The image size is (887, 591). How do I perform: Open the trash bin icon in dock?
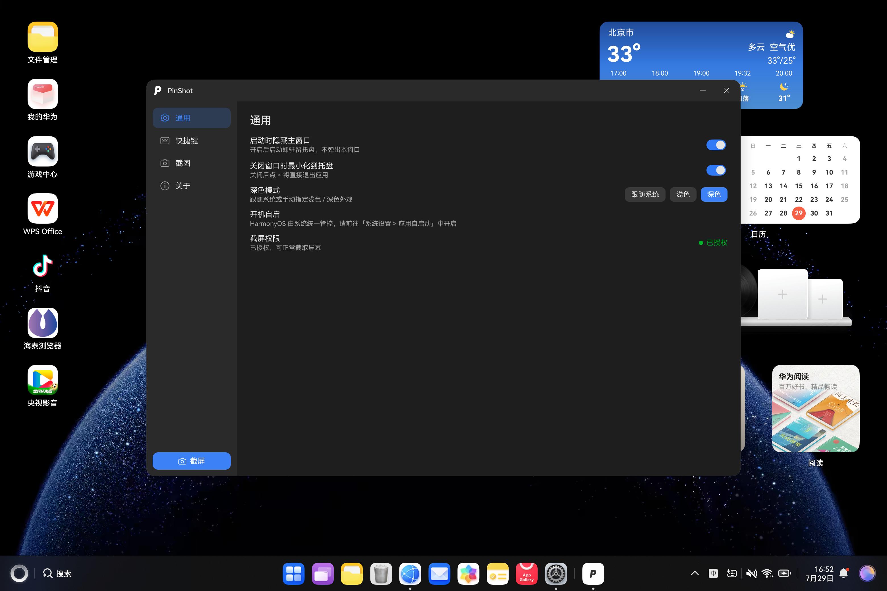click(381, 574)
